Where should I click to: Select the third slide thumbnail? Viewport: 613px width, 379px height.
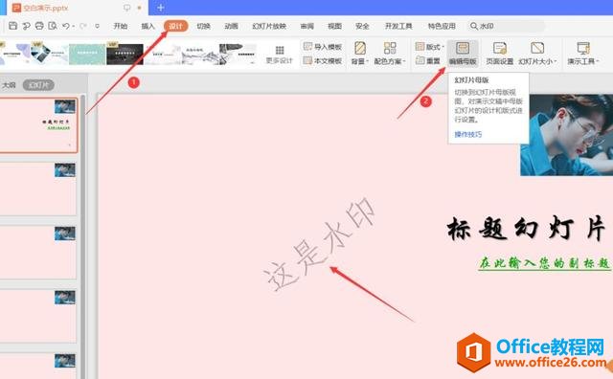pyautogui.click(x=38, y=253)
